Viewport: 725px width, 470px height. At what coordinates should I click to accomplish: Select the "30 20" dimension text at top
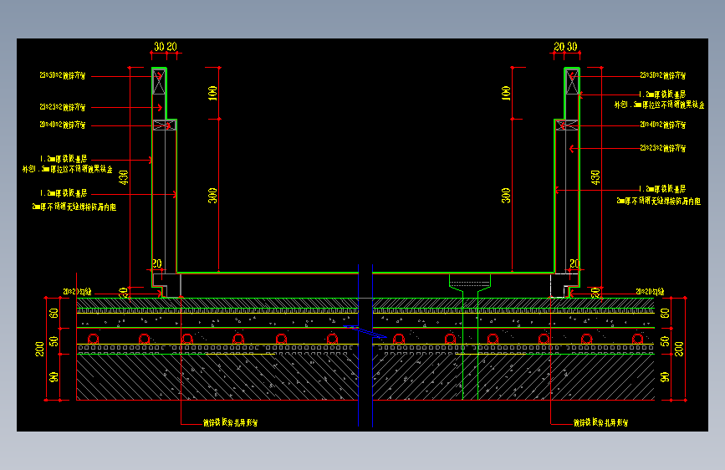[165, 47]
